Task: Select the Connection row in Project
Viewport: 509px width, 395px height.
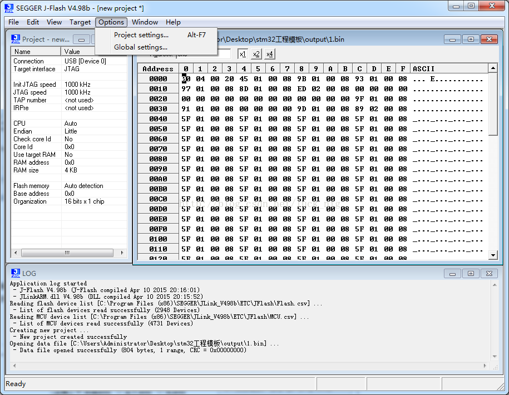Action: pyautogui.click(x=69, y=61)
